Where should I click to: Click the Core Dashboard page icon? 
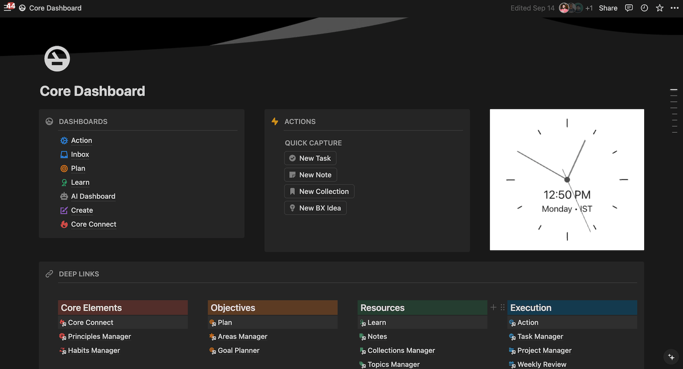pyautogui.click(x=57, y=58)
